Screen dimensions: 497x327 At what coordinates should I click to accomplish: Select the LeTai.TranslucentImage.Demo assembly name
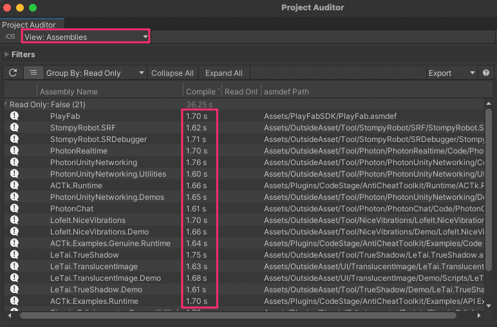106,278
